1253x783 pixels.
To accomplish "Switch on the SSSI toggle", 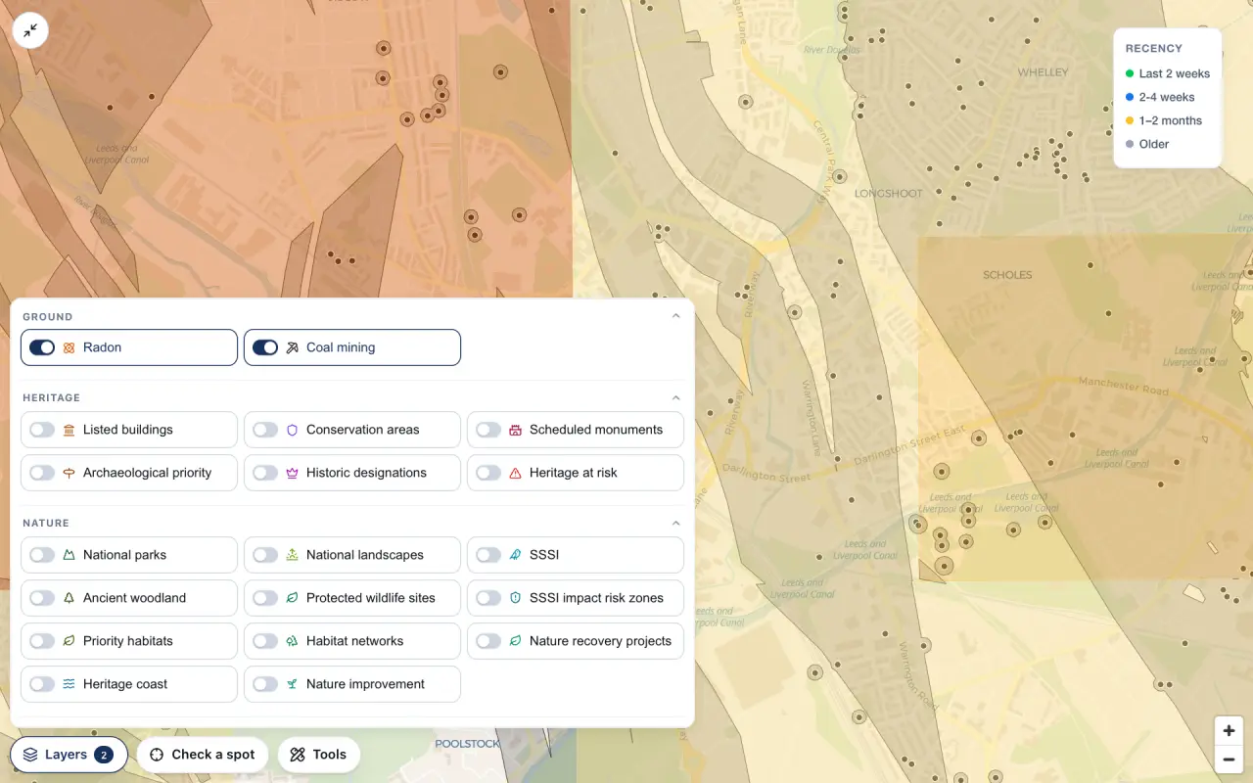I will 488,555.
